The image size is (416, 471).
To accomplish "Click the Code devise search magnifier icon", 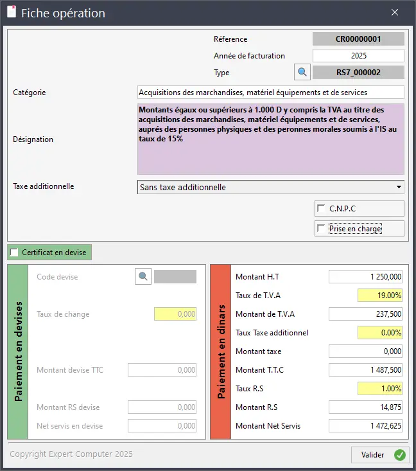I will 143,276.
